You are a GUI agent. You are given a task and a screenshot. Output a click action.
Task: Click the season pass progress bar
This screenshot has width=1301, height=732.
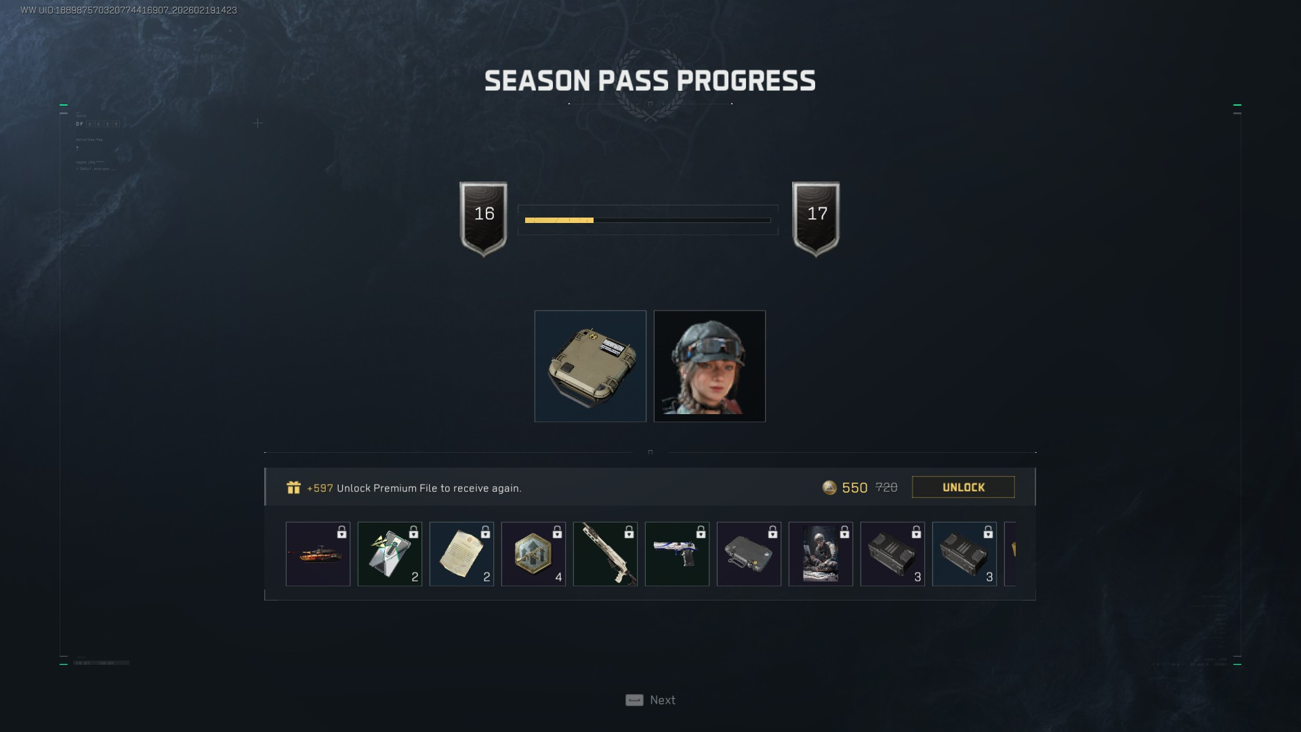tap(648, 220)
